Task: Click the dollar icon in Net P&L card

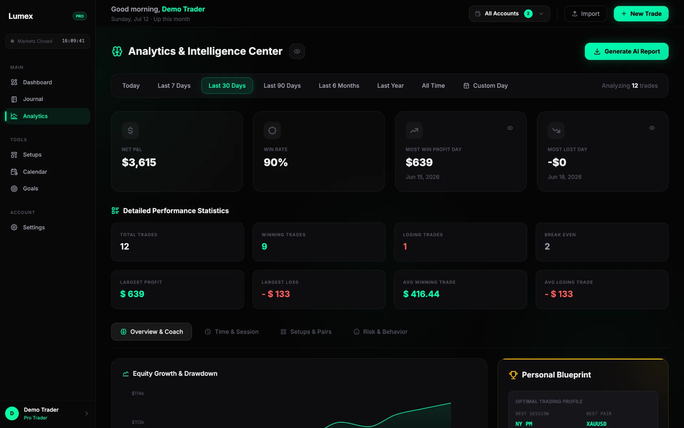Action: 130,131
